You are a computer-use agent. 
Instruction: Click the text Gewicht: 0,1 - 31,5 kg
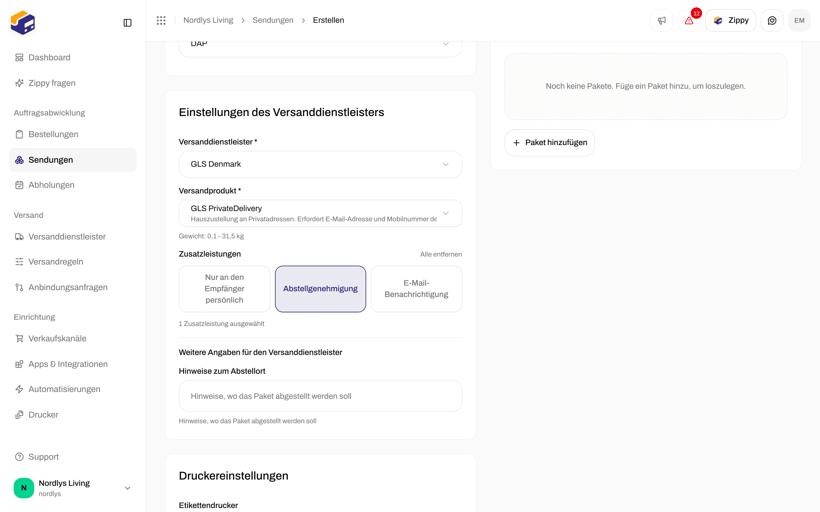click(x=211, y=236)
